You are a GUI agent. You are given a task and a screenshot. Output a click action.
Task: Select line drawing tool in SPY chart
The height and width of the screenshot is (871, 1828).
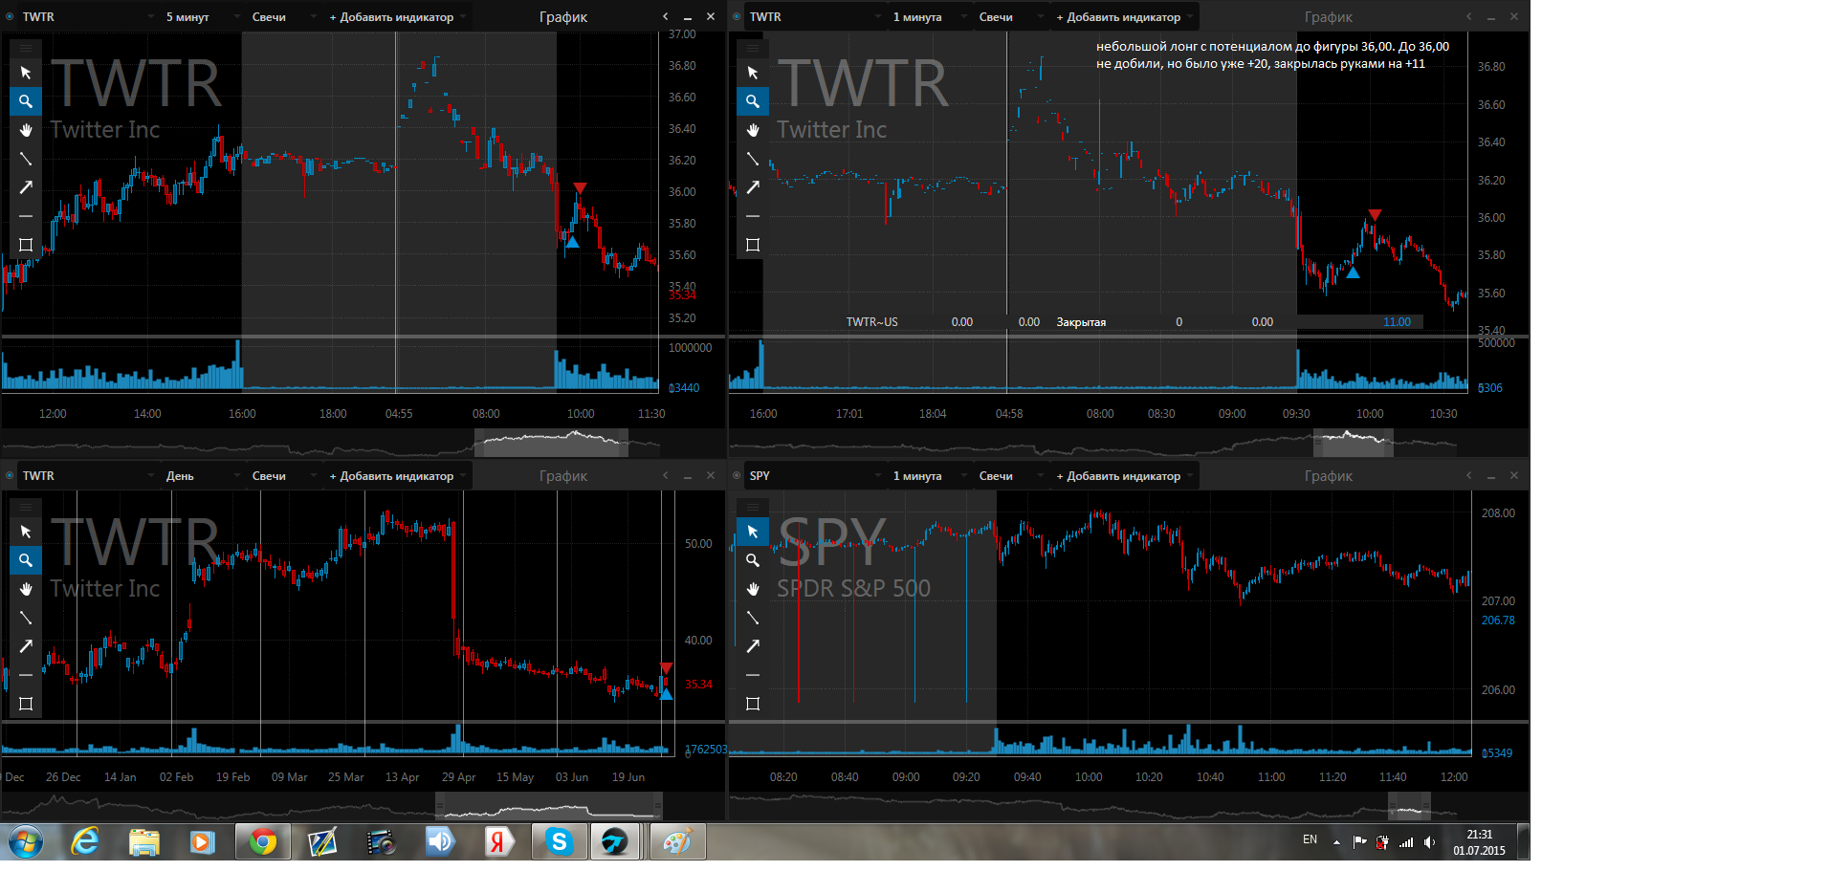[x=753, y=618]
